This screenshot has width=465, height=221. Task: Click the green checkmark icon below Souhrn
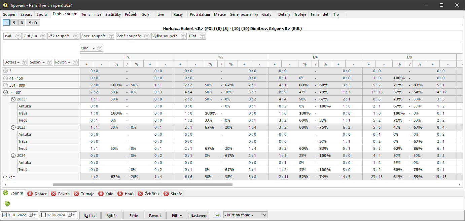point(7,203)
